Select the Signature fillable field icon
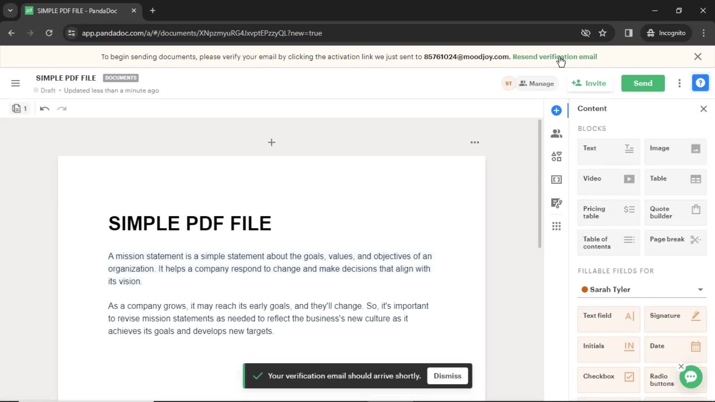Screen dimensions: 715x402 pos(696,316)
